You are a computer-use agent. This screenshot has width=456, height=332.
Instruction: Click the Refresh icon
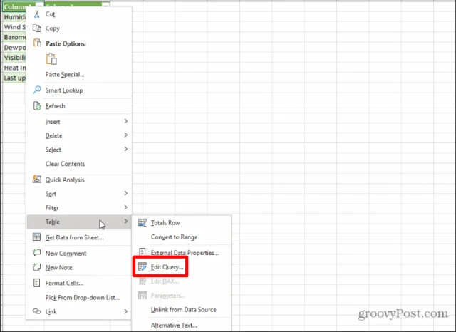point(37,105)
